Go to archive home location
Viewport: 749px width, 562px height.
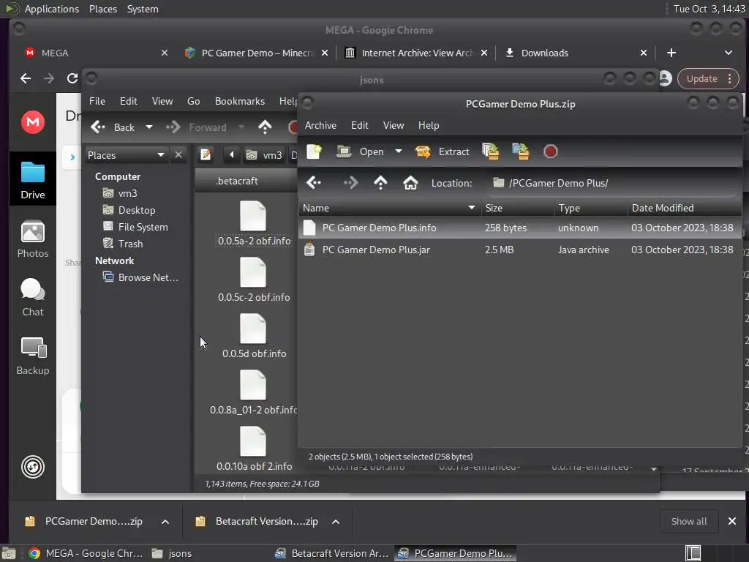click(410, 182)
